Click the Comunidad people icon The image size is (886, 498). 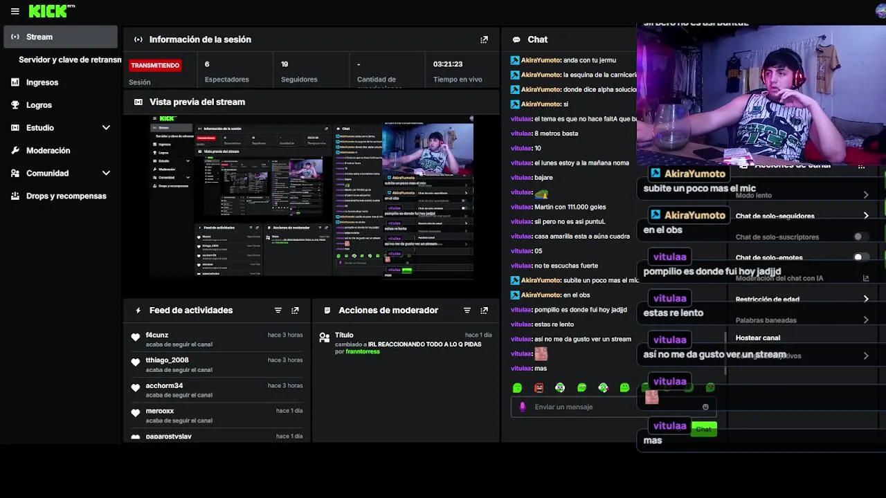[15, 173]
